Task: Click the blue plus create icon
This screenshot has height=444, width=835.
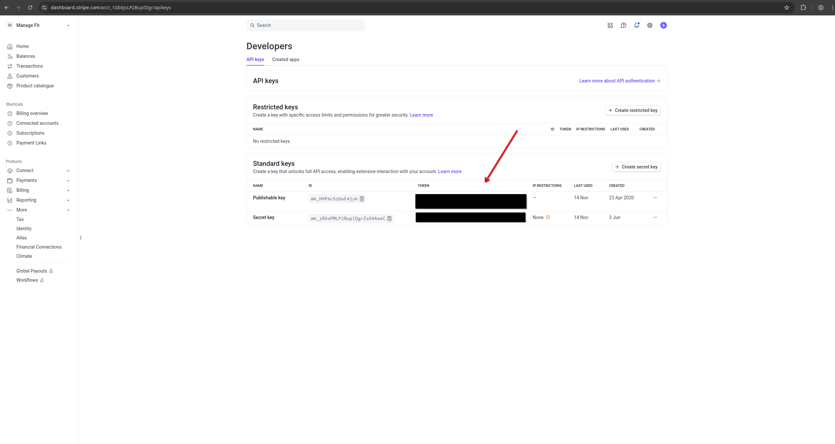Action: (663, 25)
